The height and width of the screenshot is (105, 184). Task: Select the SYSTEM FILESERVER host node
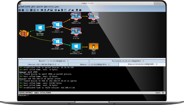(57, 25)
